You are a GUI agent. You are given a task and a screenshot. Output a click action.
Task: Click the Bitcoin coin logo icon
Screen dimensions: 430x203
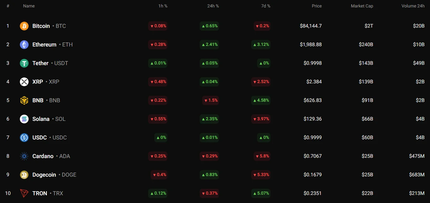pos(24,26)
